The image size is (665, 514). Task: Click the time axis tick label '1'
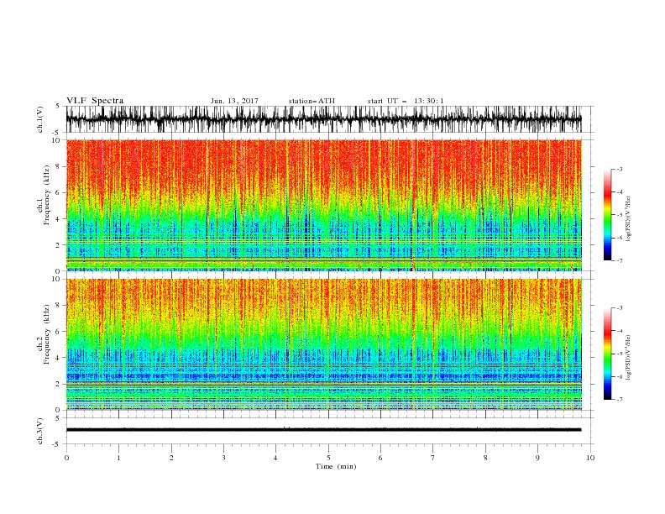pyautogui.click(x=118, y=458)
